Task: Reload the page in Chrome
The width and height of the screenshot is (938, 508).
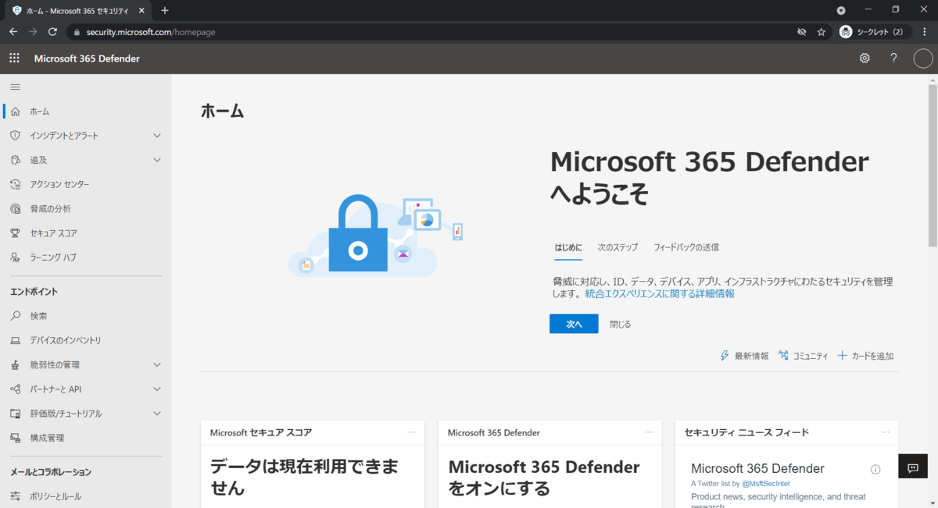Action: 52,32
